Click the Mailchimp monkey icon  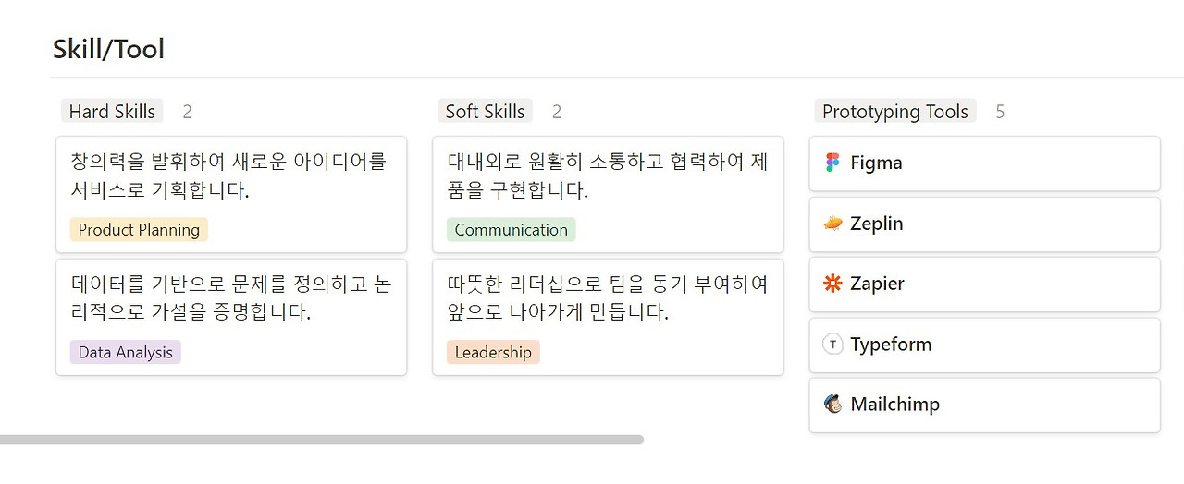click(832, 405)
